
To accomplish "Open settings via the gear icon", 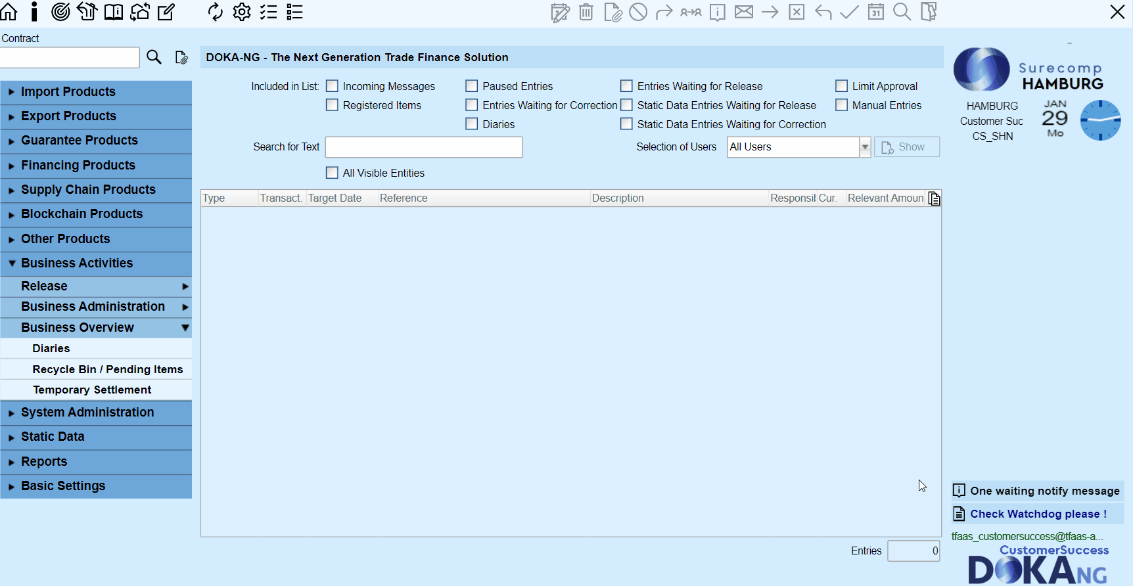I will (242, 12).
